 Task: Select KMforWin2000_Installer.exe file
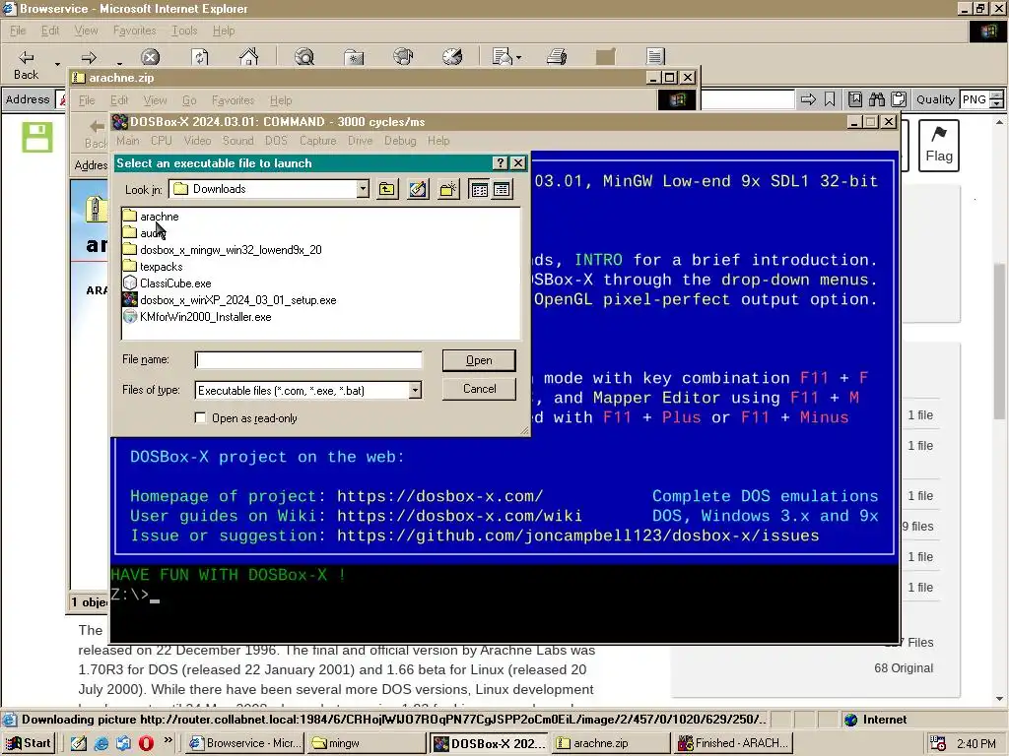coord(197,316)
